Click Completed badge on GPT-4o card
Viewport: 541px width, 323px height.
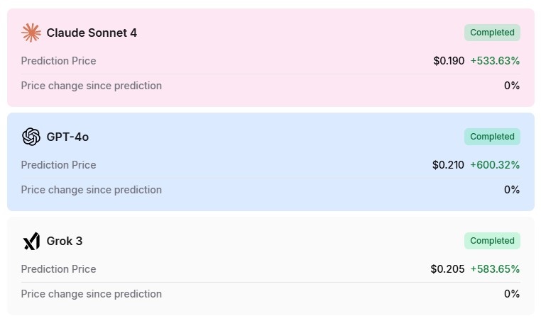coord(492,137)
